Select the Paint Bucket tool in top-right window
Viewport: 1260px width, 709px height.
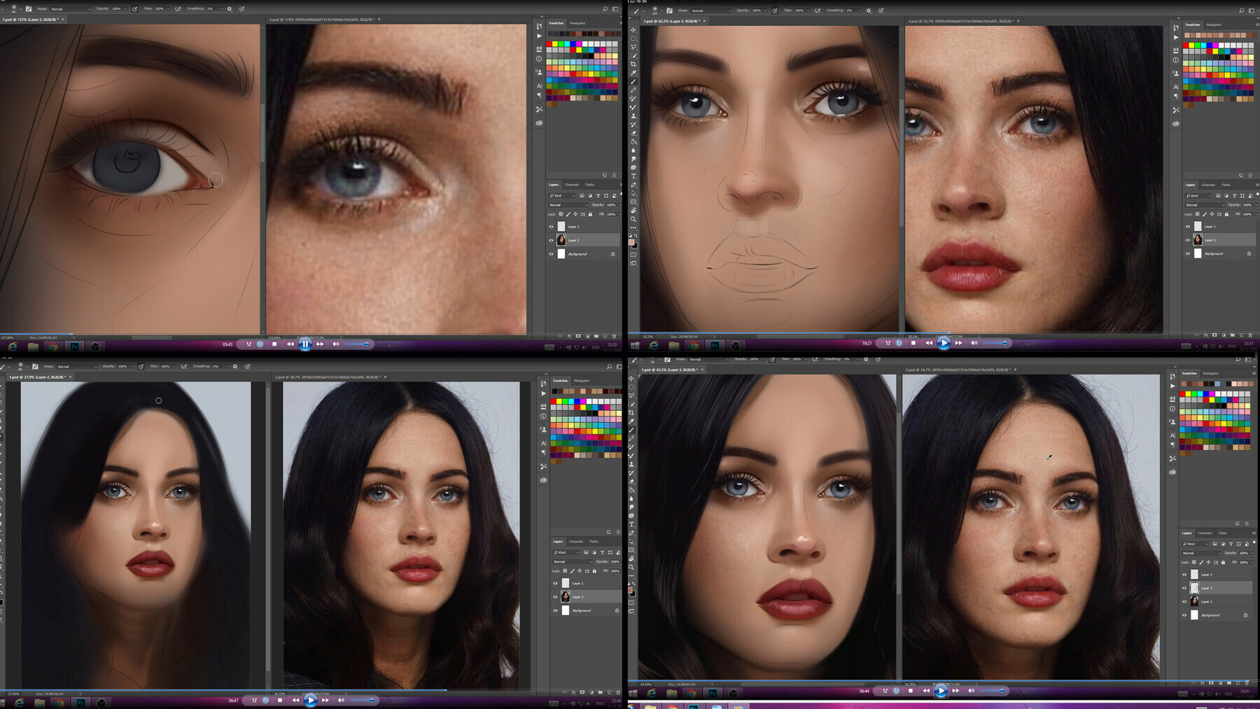coord(633,141)
